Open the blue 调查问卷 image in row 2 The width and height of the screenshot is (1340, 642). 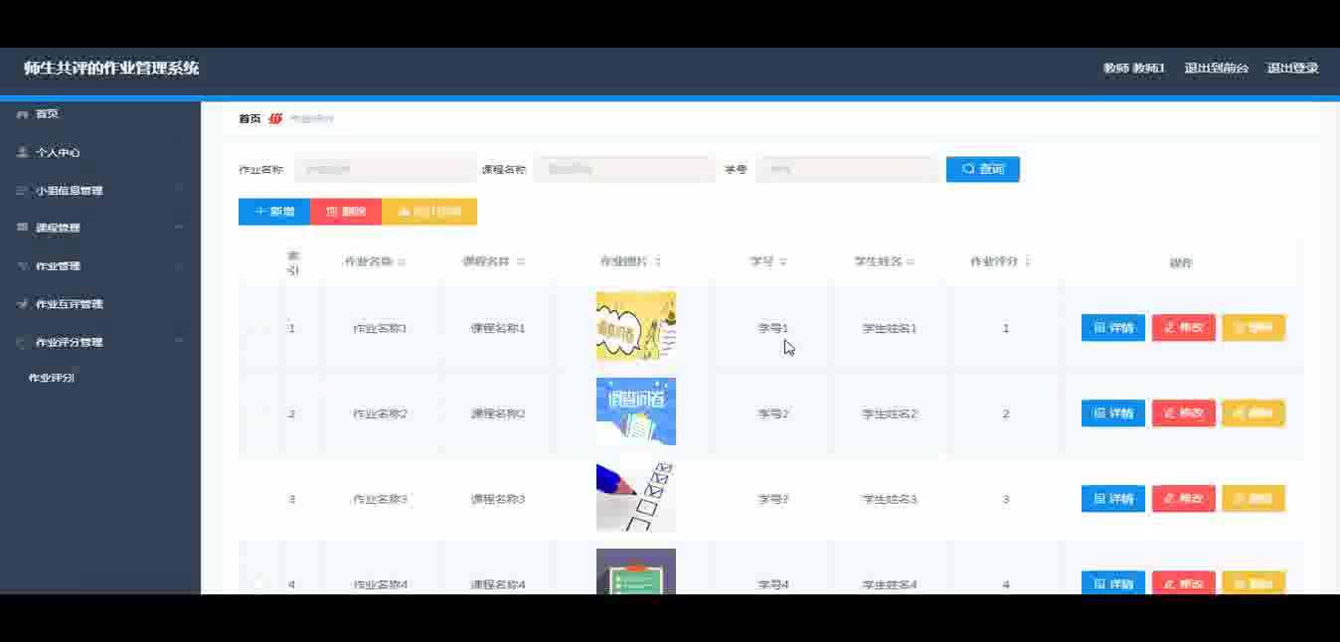coord(636,411)
